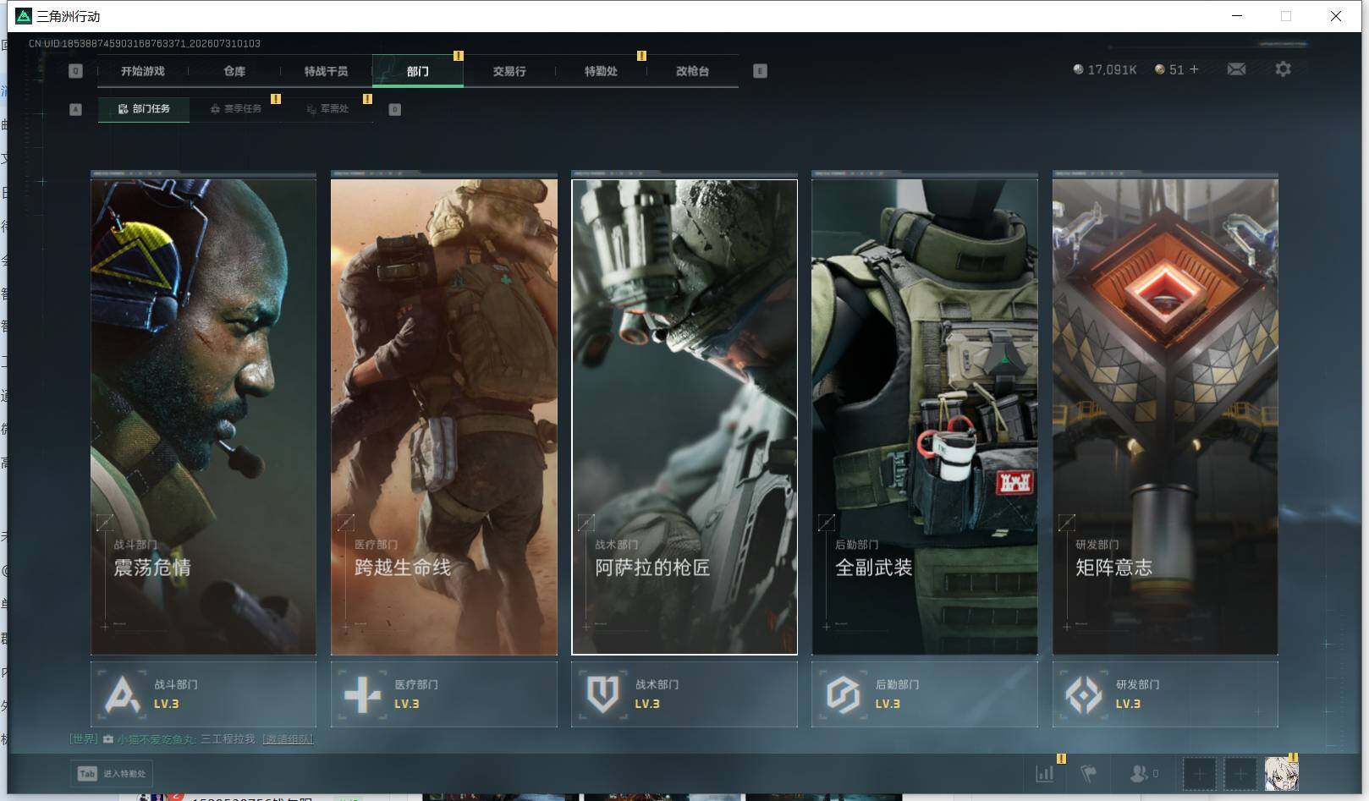Select the 部门 main tab

418,71
